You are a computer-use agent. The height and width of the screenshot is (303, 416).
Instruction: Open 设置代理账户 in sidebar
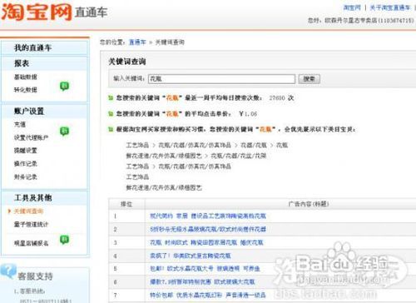pyautogui.click(x=31, y=137)
